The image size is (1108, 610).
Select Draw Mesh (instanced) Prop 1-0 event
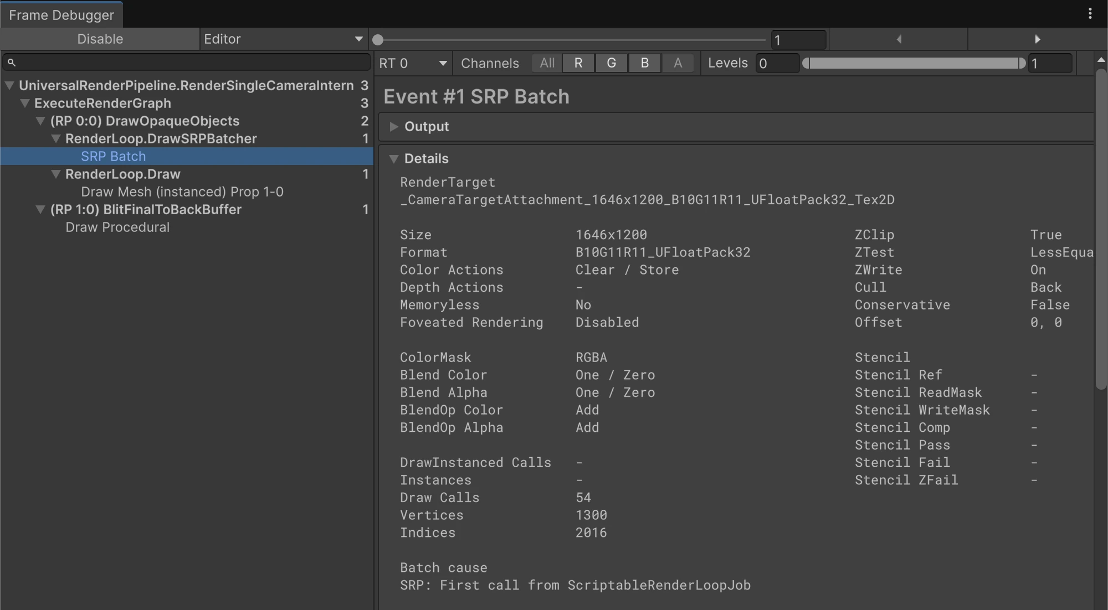pyautogui.click(x=187, y=192)
